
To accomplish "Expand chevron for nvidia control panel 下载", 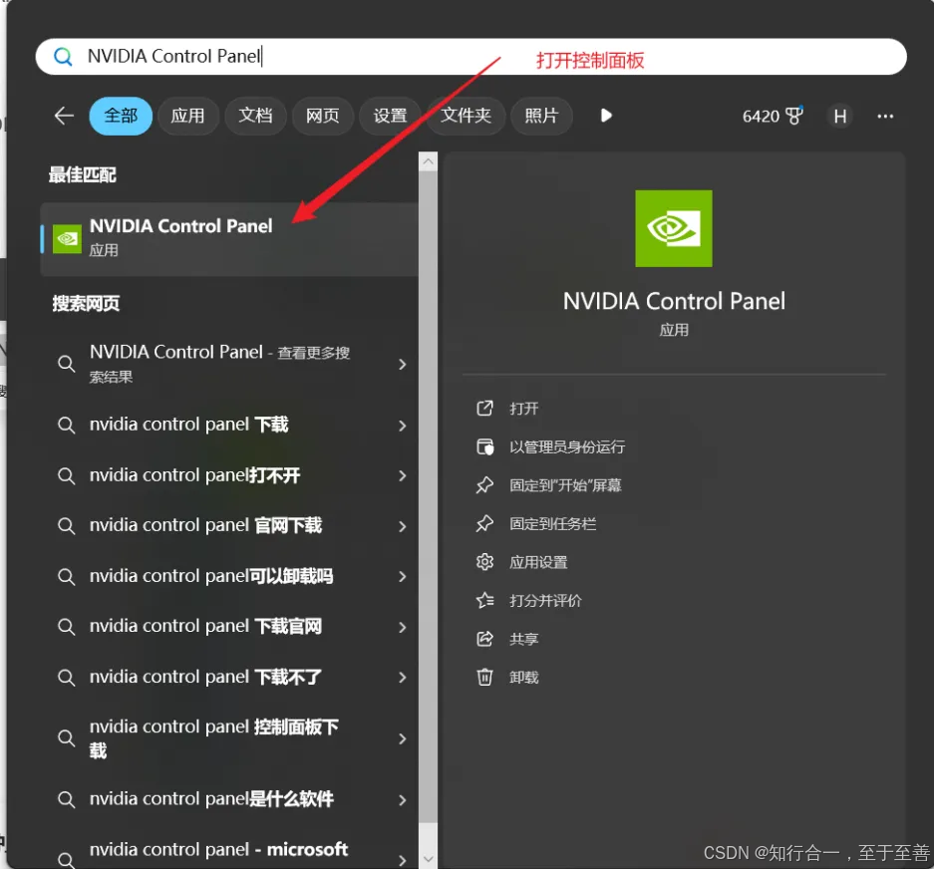I will click(403, 426).
